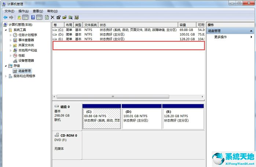Click the horizontal scrollbar in volume list

pyautogui.click(x=112, y=97)
